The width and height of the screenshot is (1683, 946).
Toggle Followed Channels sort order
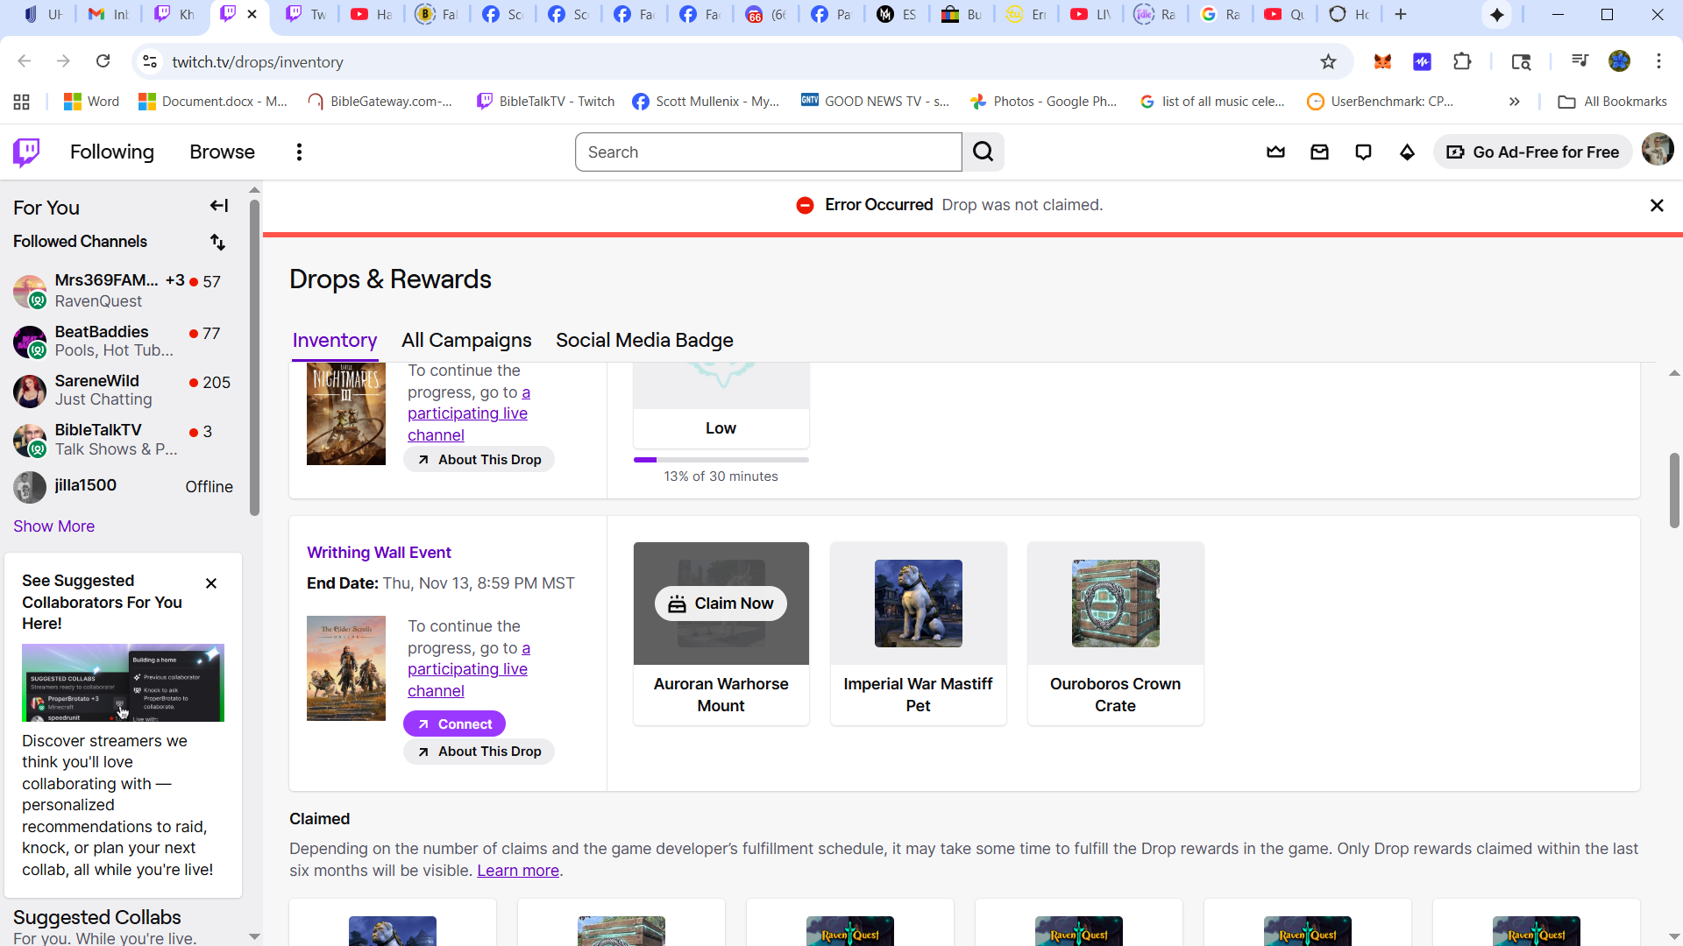coord(217,242)
